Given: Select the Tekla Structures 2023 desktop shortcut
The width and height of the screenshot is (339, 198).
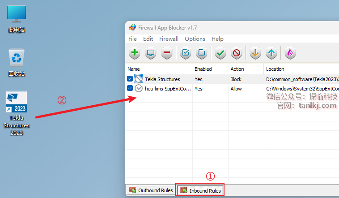Looking at the screenshot, I should tap(17, 113).
